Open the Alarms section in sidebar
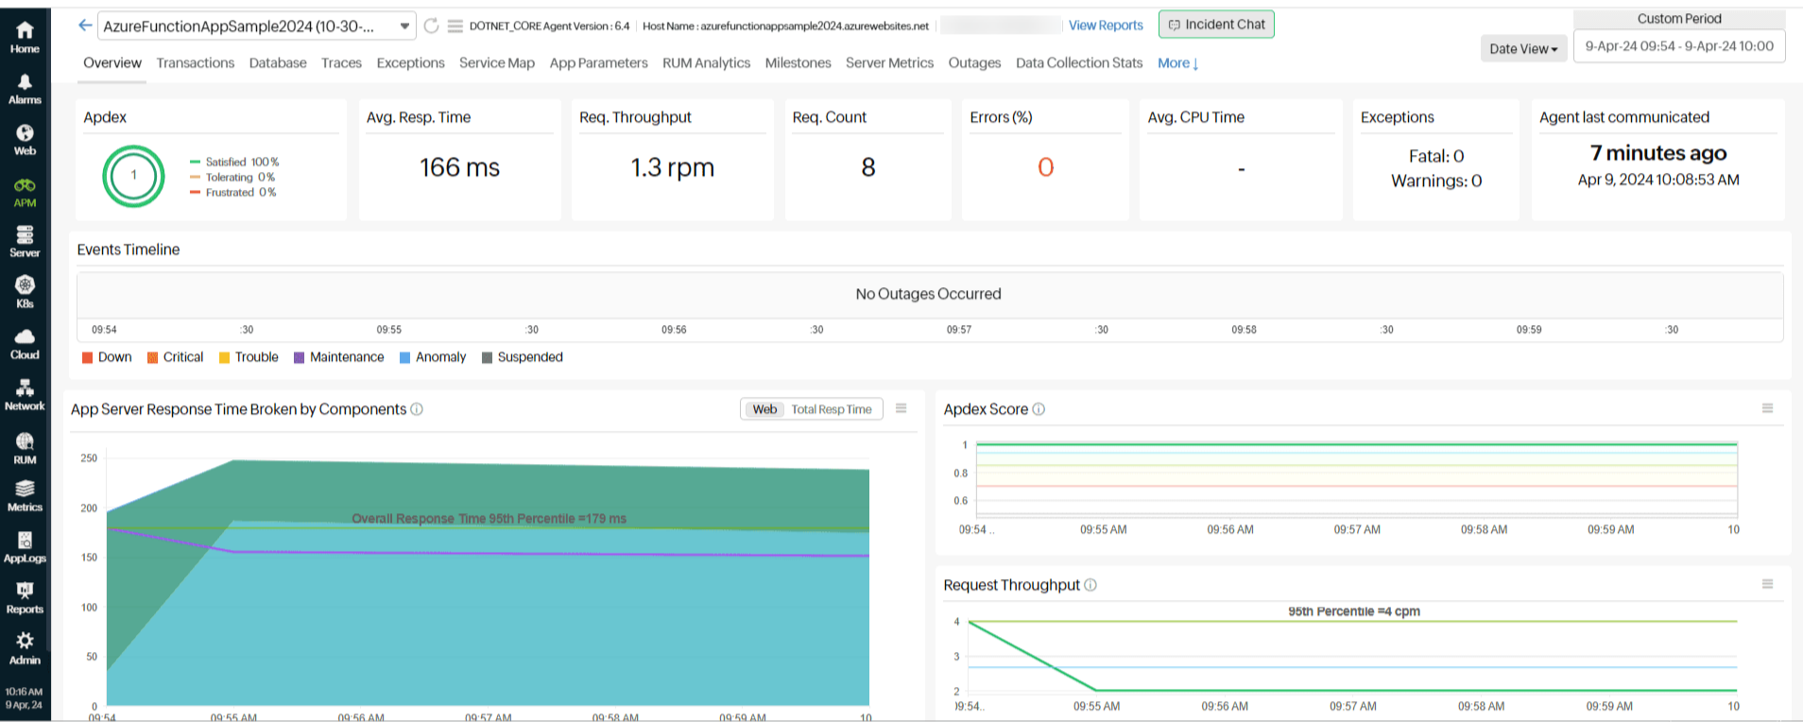Screen dimensions: 1803x722 point(25,89)
